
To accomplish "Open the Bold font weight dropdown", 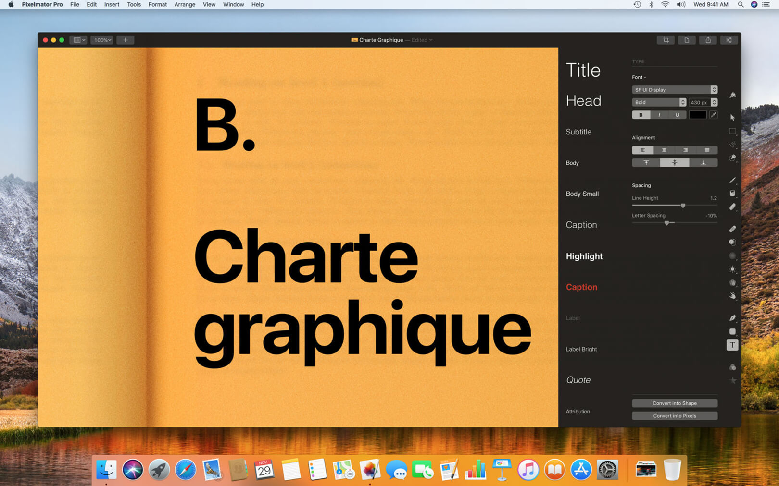I will click(x=659, y=102).
